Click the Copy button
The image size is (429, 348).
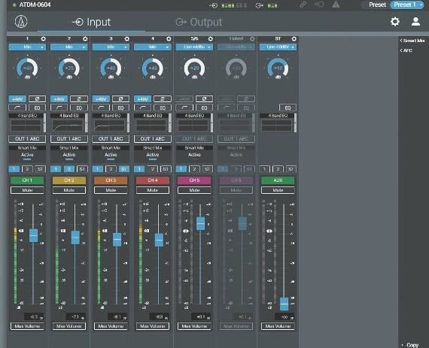click(x=412, y=345)
